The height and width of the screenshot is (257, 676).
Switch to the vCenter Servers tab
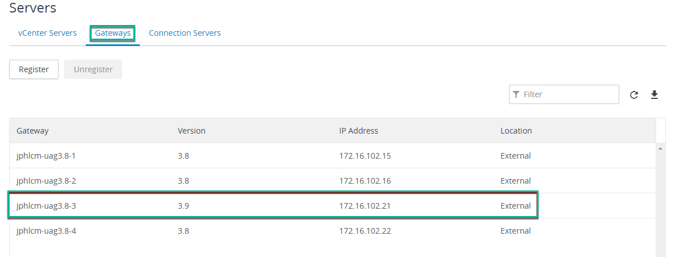click(x=47, y=33)
